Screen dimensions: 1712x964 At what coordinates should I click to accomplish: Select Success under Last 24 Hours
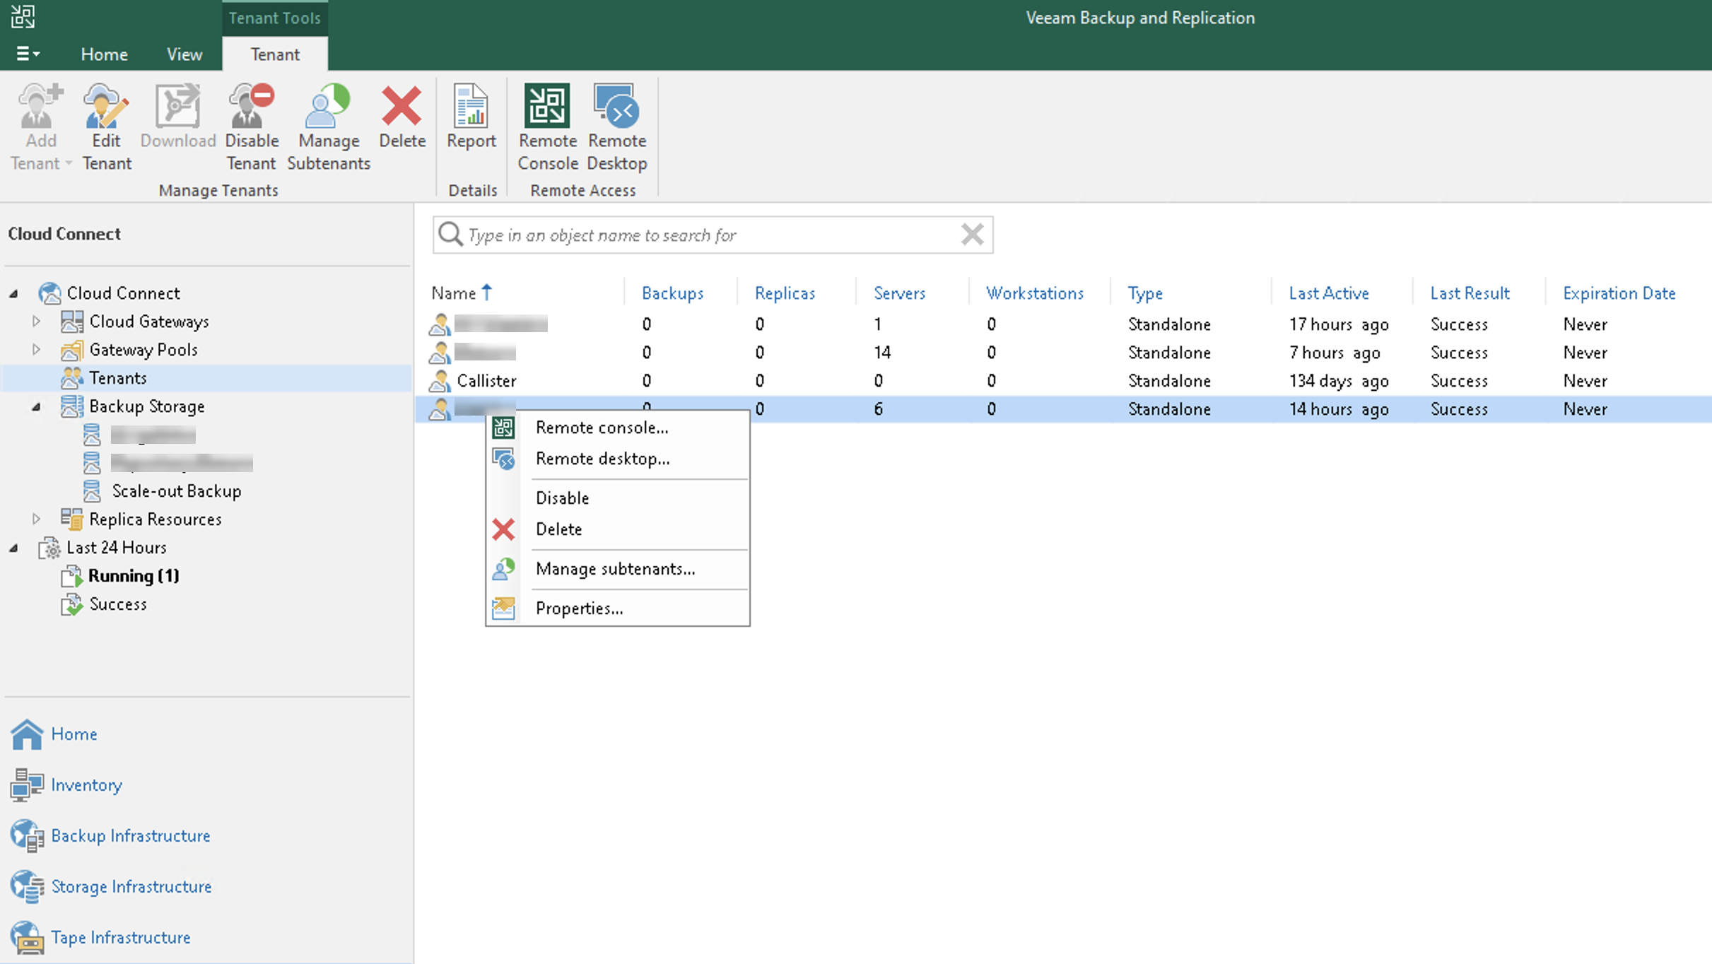coord(118,604)
